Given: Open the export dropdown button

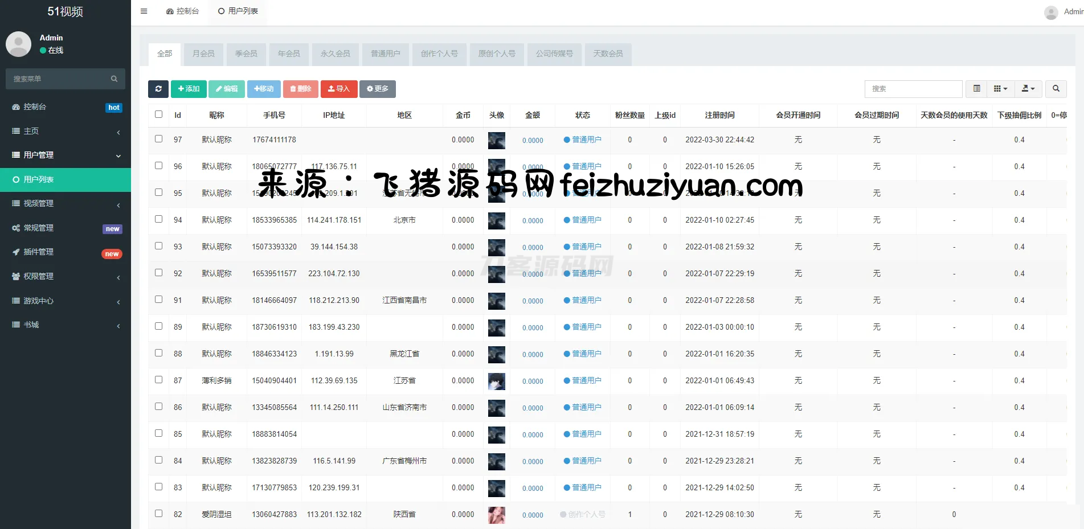Looking at the screenshot, I should click(1028, 89).
